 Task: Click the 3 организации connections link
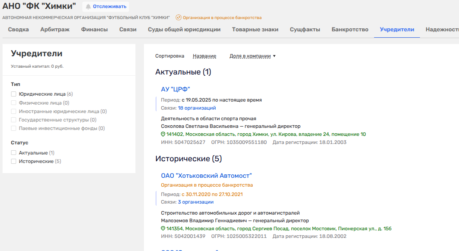(195, 202)
